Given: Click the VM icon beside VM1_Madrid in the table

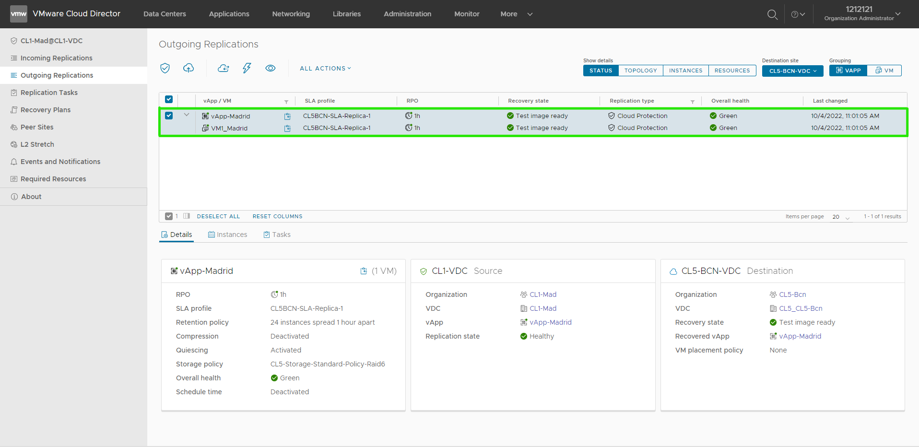Looking at the screenshot, I should [x=205, y=128].
